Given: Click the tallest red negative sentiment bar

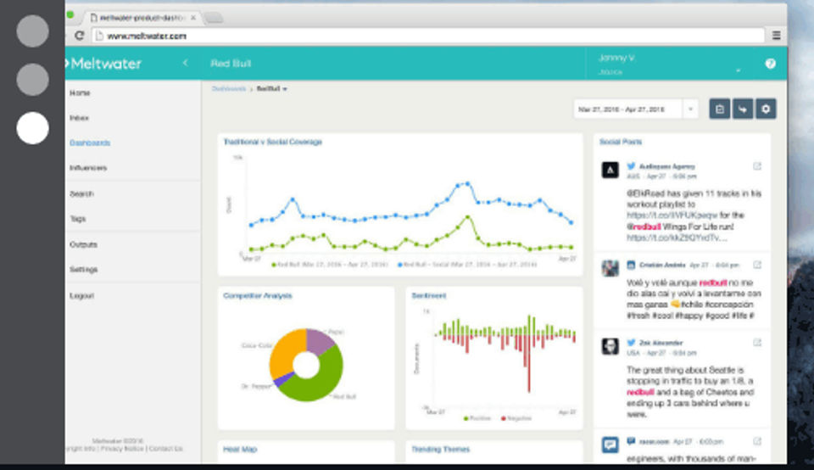Looking at the screenshot, I should coord(529,364).
